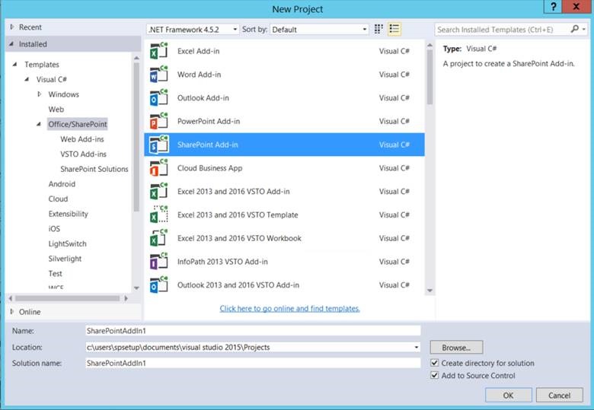Select the Word Add-in template name
The width and height of the screenshot is (594, 410).
(x=199, y=75)
